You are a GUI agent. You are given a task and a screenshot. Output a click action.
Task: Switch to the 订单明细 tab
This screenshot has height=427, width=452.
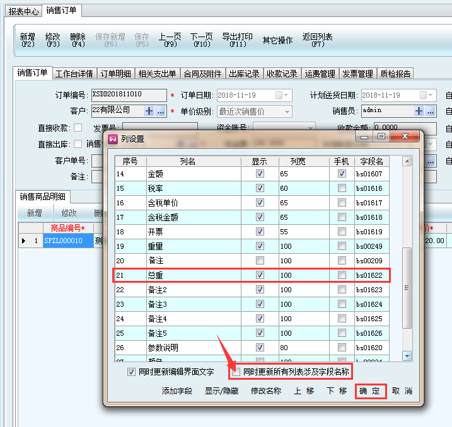click(x=115, y=74)
